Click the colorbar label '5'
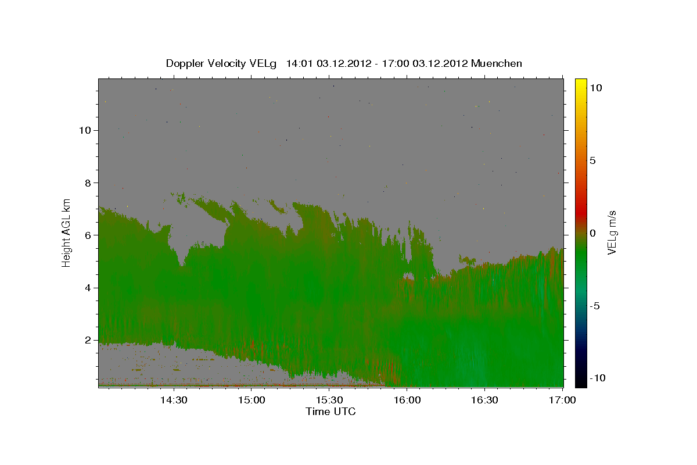The image size is (697, 465). click(x=593, y=160)
